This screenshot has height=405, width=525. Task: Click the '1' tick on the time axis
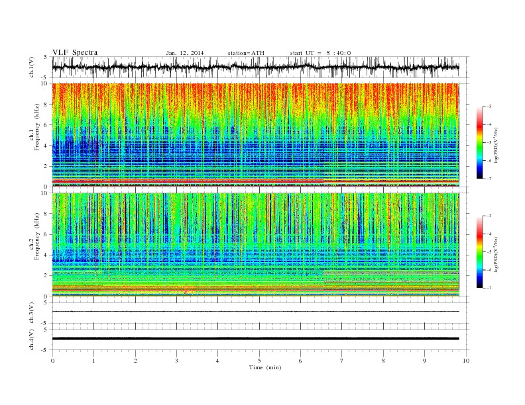[x=94, y=361]
